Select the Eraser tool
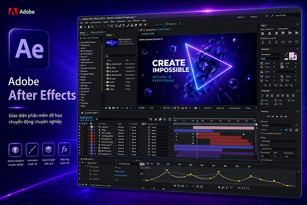The width and height of the screenshot is (307, 205). pyautogui.click(x=136, y=25)
